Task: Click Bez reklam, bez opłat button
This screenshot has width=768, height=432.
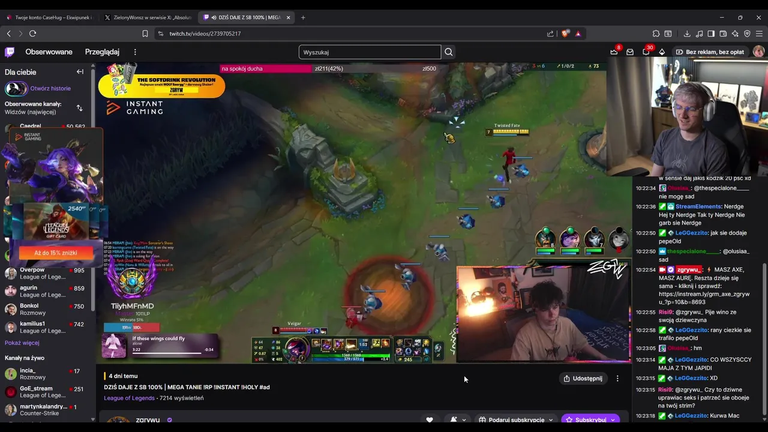Action: 710,52
